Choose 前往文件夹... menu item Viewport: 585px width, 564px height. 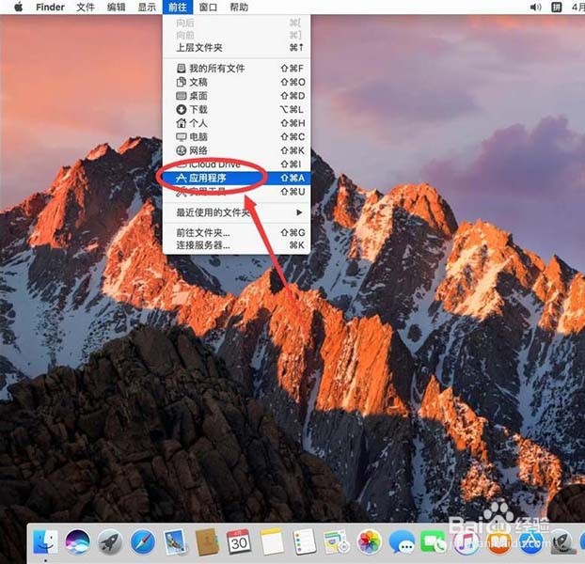(236, 233)
